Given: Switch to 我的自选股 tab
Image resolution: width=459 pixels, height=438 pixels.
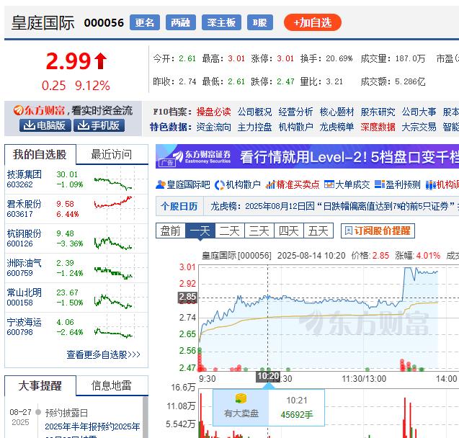Looking at the screenshot, I should (x=40, y=154).
